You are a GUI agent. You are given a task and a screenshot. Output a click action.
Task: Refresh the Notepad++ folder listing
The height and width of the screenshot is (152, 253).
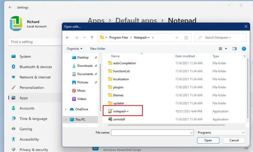point(186,38)
